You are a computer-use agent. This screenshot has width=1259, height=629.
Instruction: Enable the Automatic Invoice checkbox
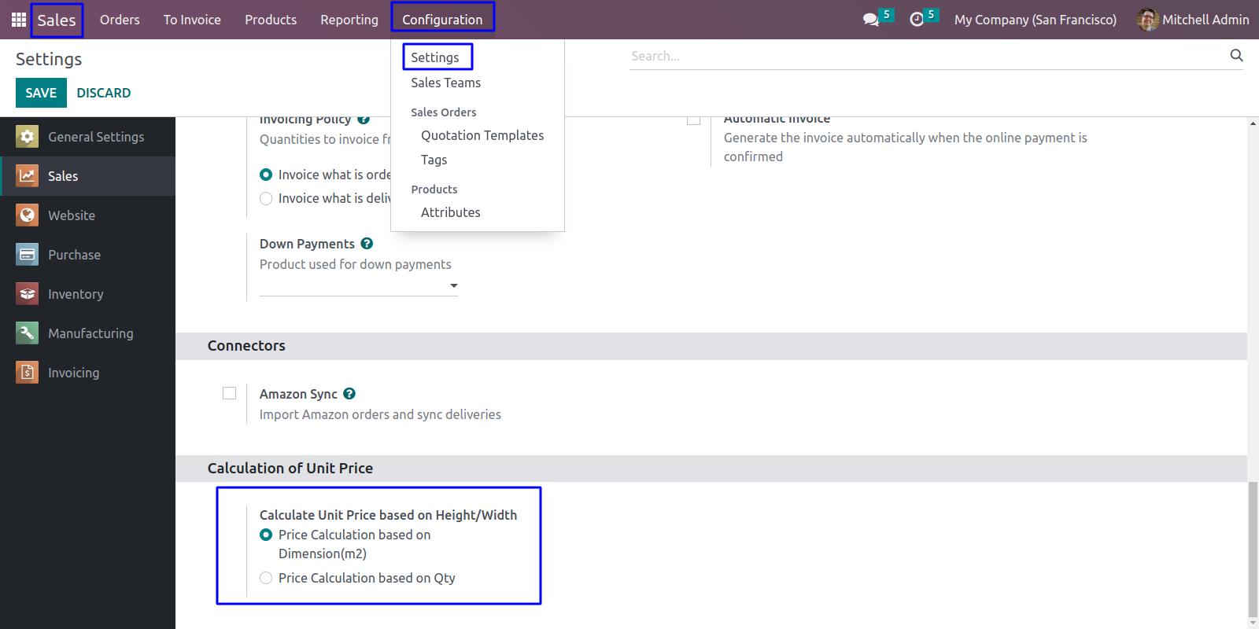click(693, 120)
